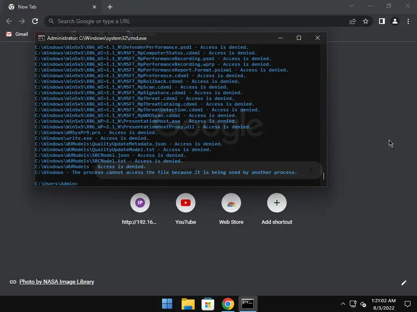Click the QualityUpdateMetadata.json output line
Viewport: 417px width, 312px height.
point(129,144)
